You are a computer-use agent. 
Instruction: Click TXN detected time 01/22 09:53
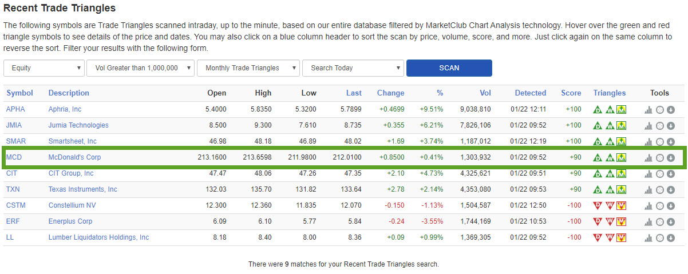click(x=528, y=189)
